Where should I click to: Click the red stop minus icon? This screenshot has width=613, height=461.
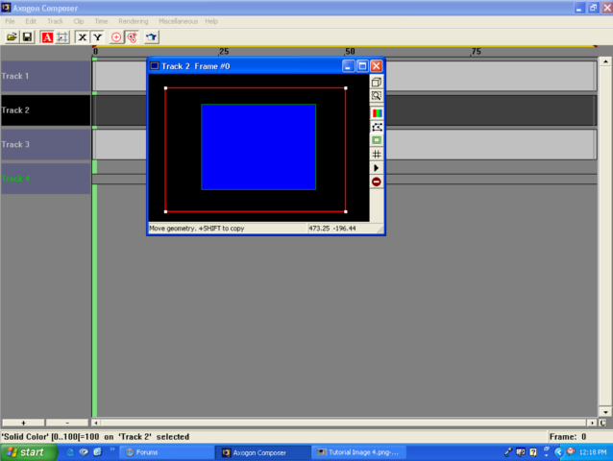(377, 182)
